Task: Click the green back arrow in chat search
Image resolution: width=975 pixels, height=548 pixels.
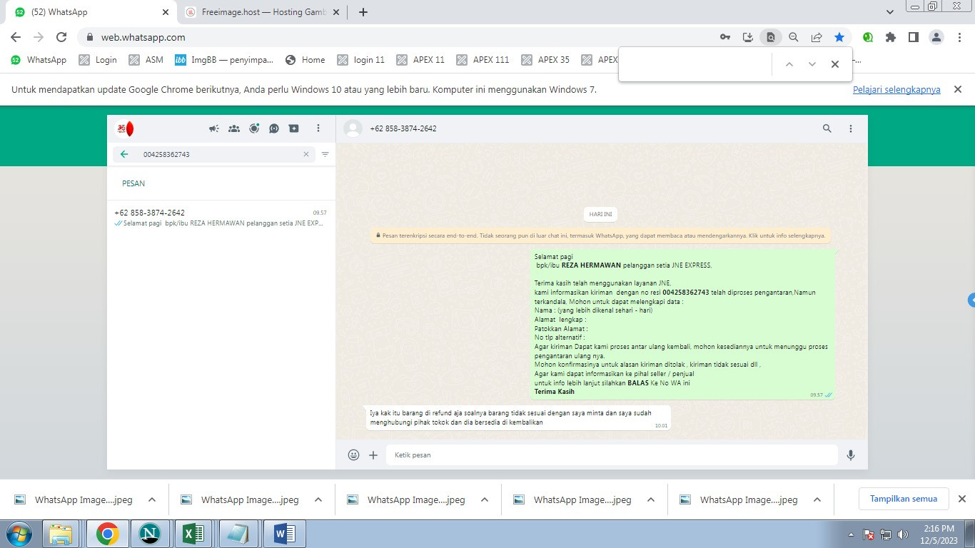Action: click(x=124, y=154)
